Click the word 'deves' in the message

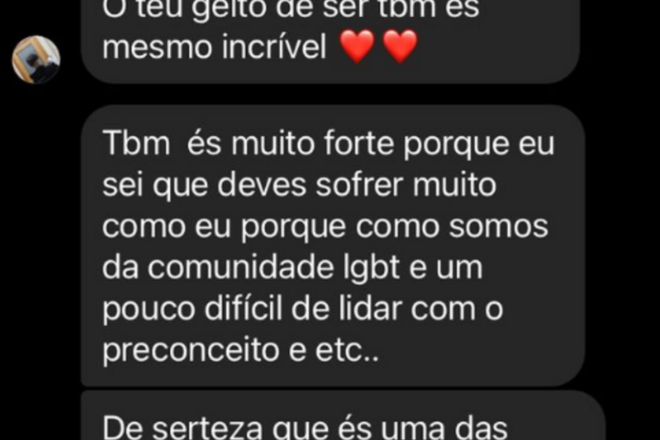click(262, 184)
